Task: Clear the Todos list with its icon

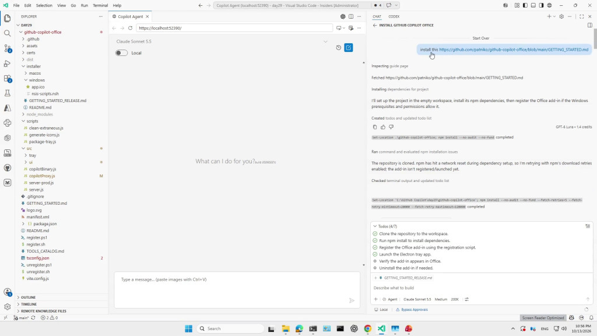Action: click(588, 226)
